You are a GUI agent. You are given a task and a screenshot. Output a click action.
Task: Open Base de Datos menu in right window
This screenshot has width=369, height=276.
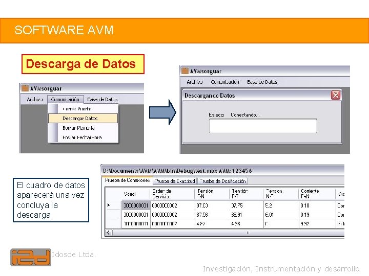click(262, 82)
